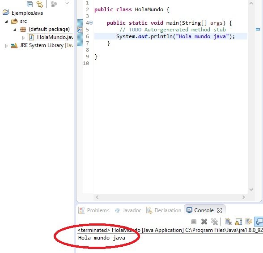
Task: Close the Console view tab
Action: [220, 210]
